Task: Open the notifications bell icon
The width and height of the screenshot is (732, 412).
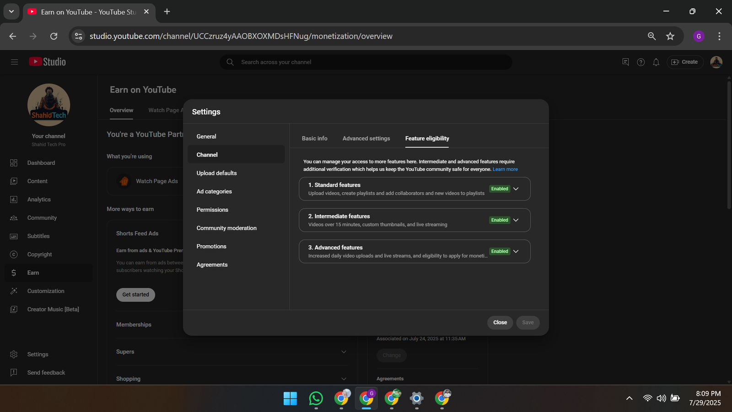Action: tap(656, 62)
